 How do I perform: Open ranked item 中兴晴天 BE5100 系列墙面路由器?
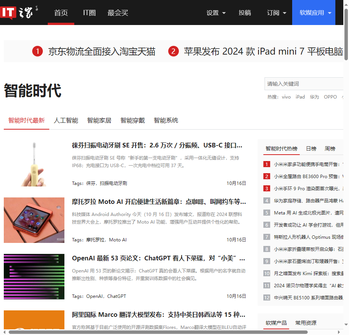pyautogui.click(x=308, y=297)
